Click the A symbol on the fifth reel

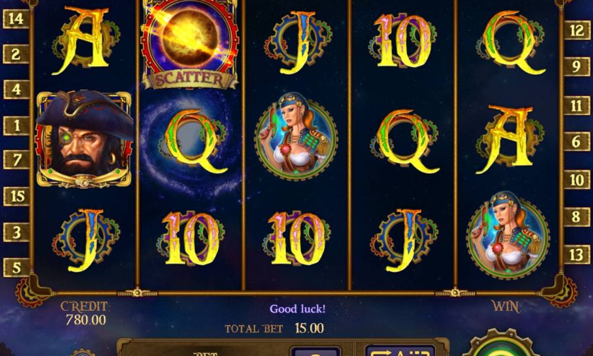(x=509, y=139)
